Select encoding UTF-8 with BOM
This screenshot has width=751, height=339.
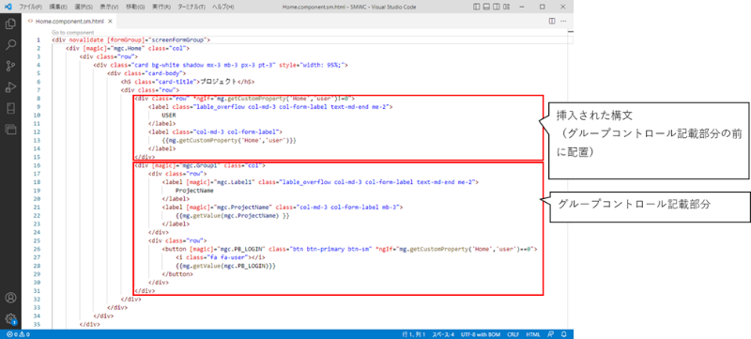481,334
